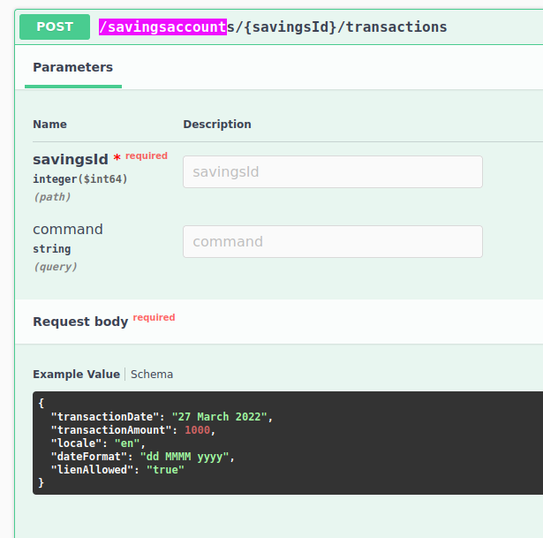Focus the command query input field
Viewport: 543px width, 538px height.
(x=333, y=241)
